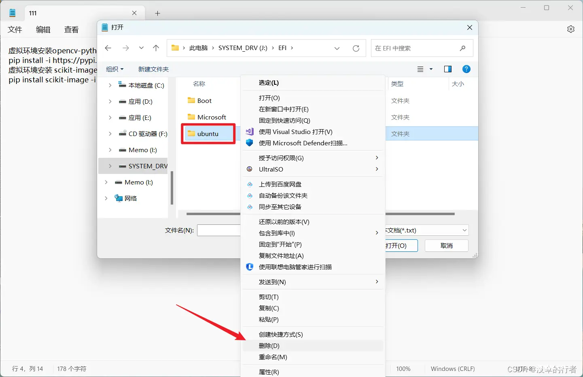Click the 取消 button

tap(447, 246)
